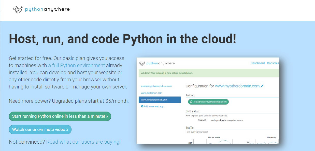
Task: Click the CNAME value webapp-4.pythonanywhere.com
Action: pos(227,120)
